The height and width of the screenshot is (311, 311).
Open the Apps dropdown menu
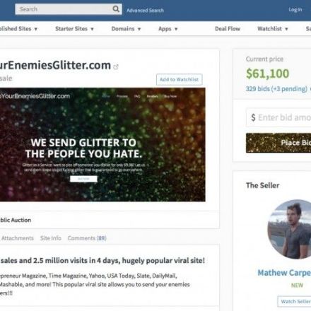[x=168, y=29]
